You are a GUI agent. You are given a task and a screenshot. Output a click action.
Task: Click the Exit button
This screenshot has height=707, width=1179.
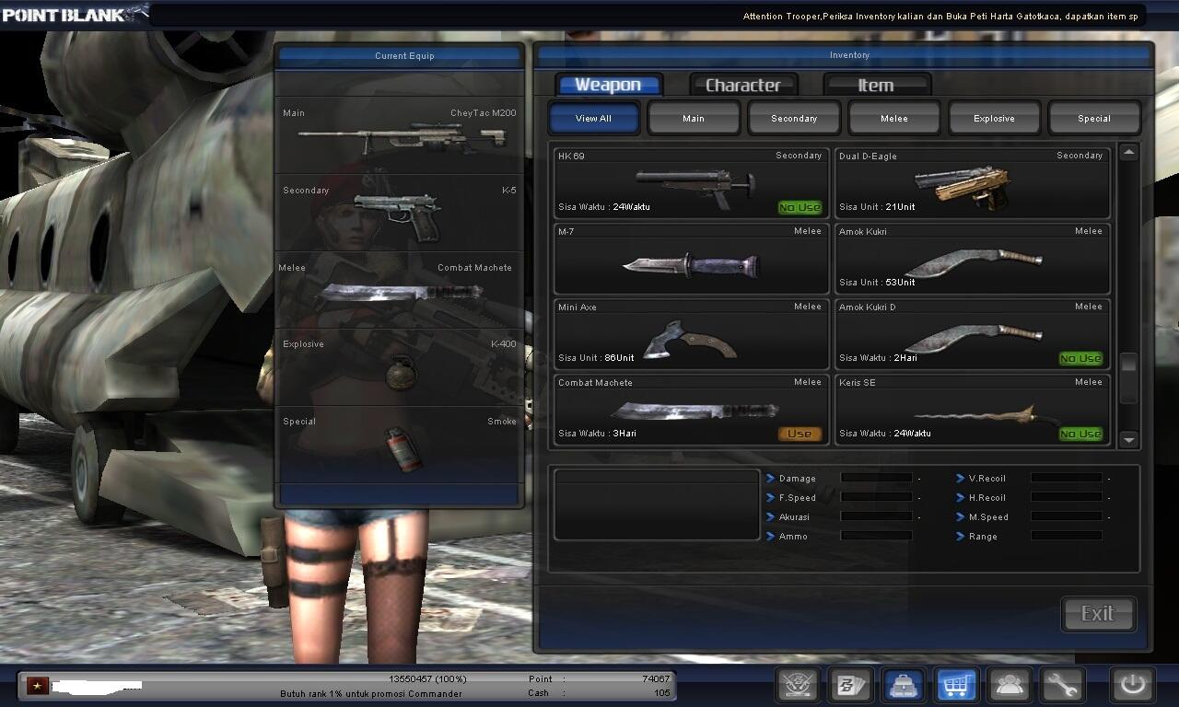click(1098, 614)
